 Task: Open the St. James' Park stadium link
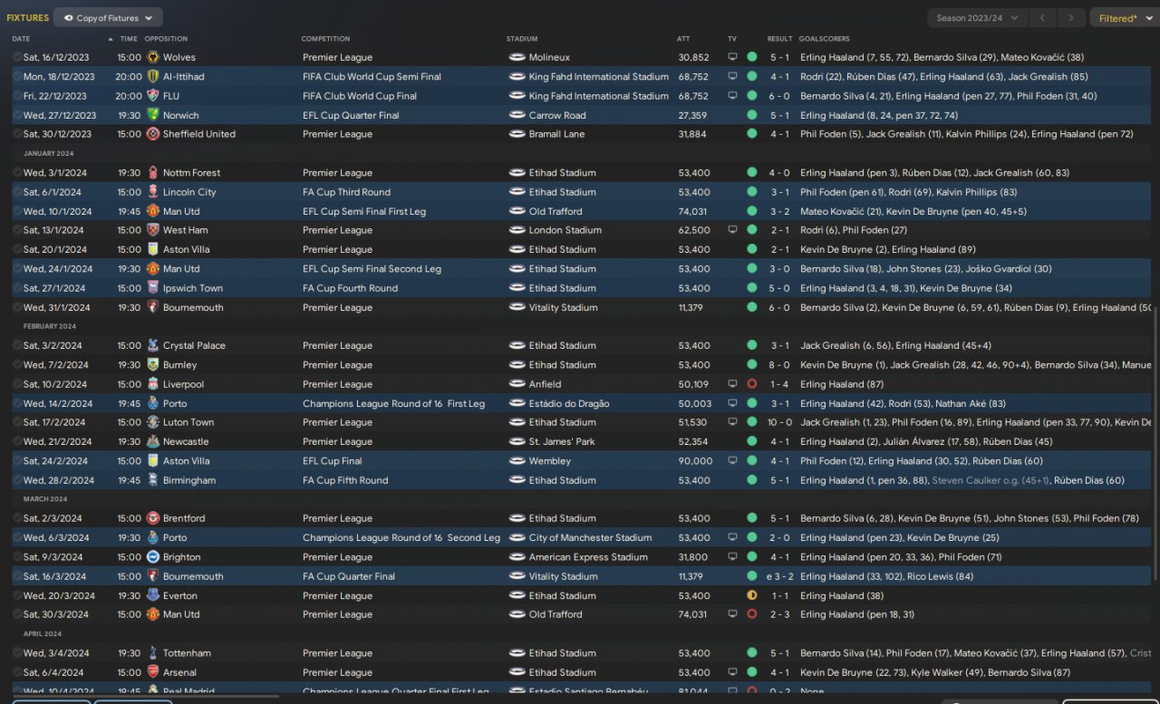pyautogui.click(x=562, y=442)
